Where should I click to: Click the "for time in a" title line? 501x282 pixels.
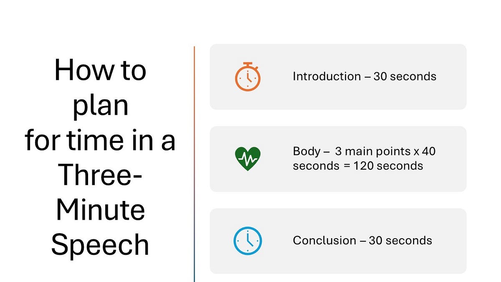100,140
